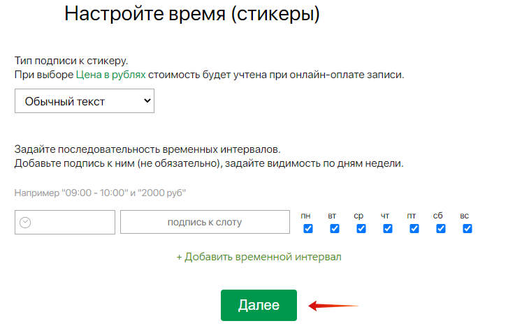Disable the сб (Saturday) checkbox

(x=441, y=228)
